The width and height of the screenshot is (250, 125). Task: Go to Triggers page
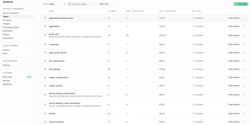tap(7, 24)
